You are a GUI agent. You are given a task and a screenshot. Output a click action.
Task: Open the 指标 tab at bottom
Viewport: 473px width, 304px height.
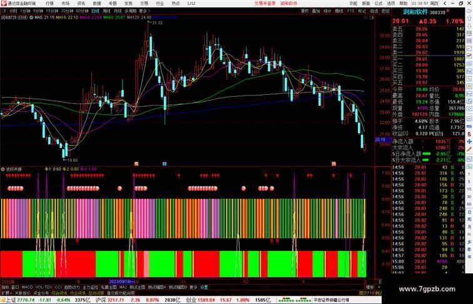(6, 287)
